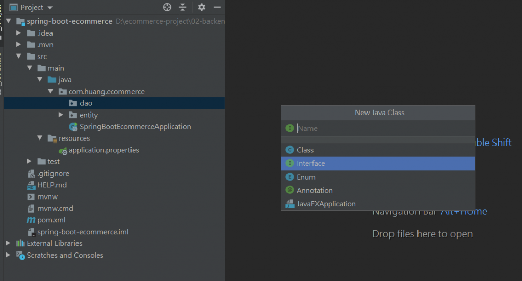Viewport: 522px width, 281px height.
Task: Pick the Annotation option
Action: point(315,190)
